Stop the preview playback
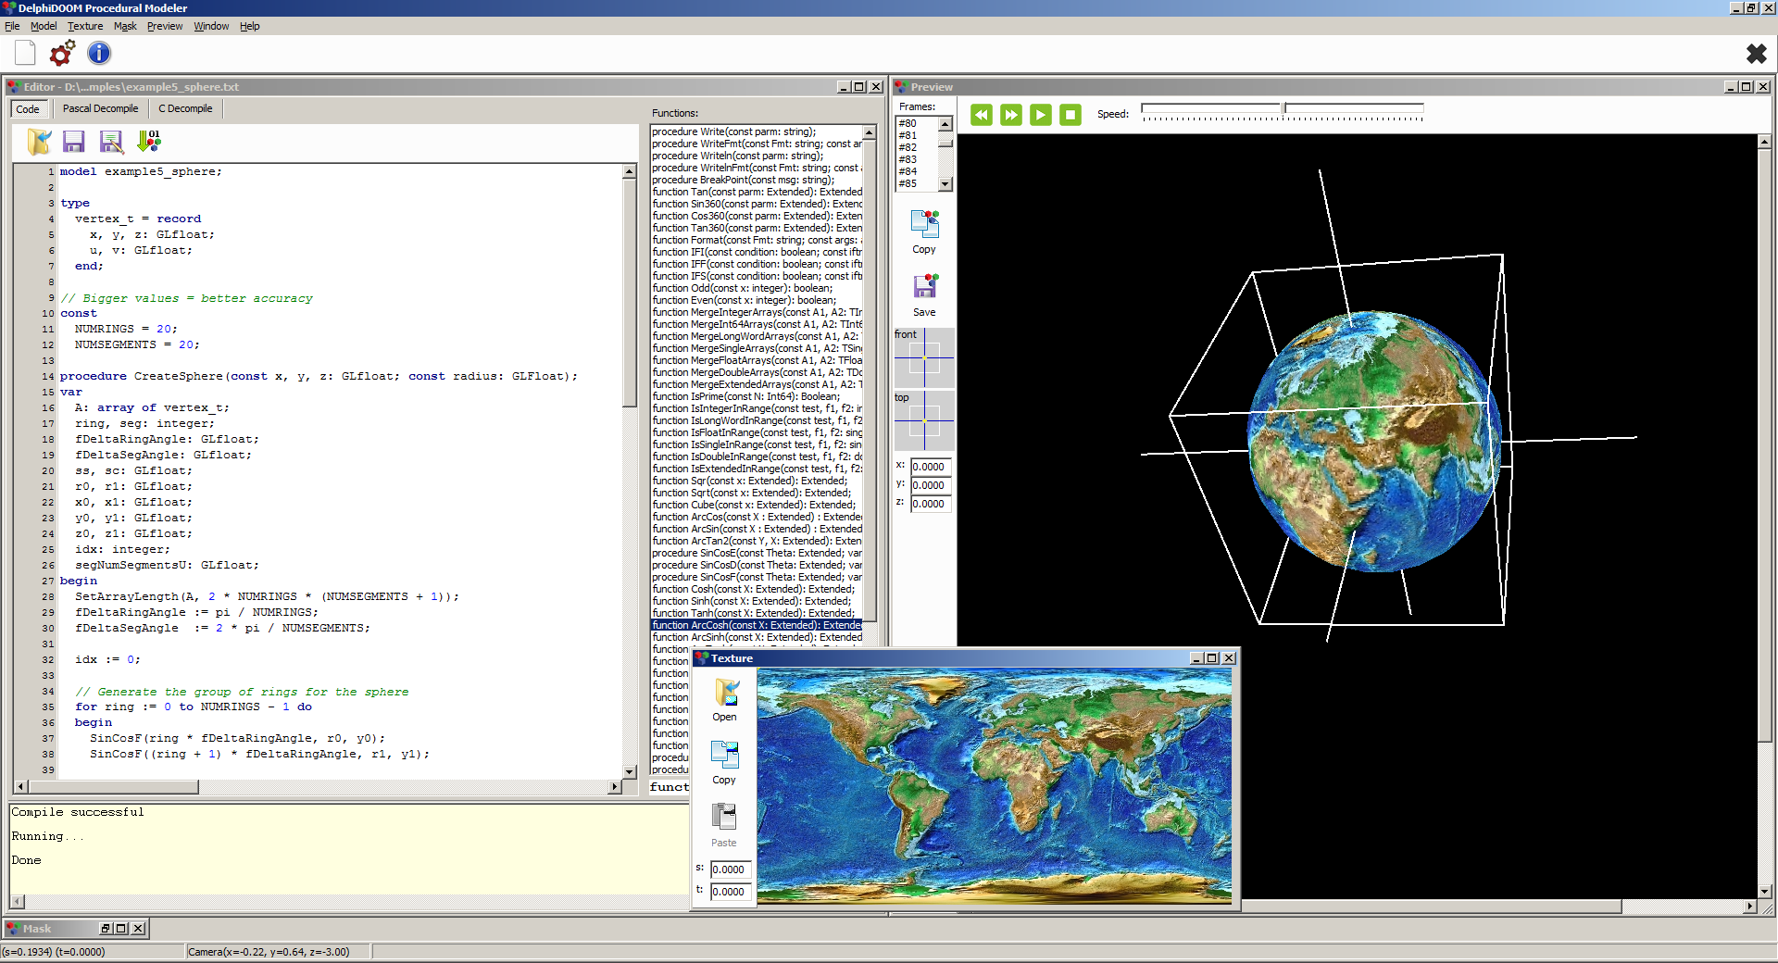Viewport: 1778px width, 963px height. pos(1071,115)
